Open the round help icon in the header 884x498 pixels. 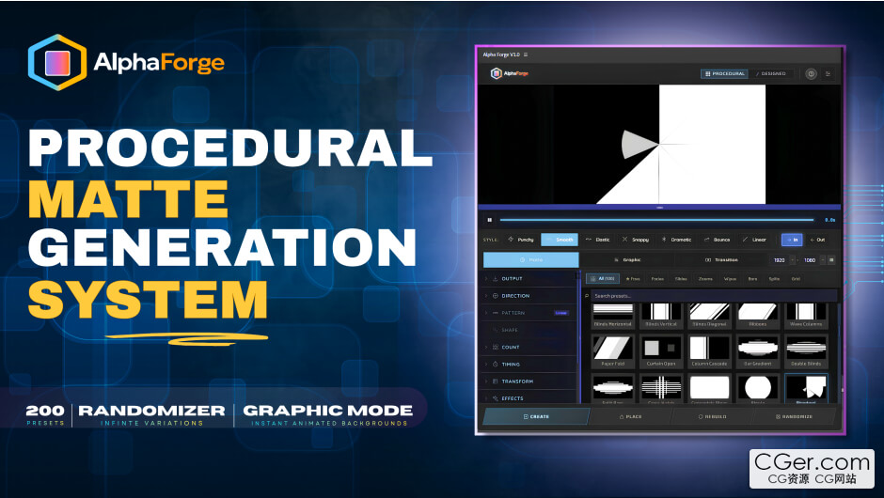point(811,74)
